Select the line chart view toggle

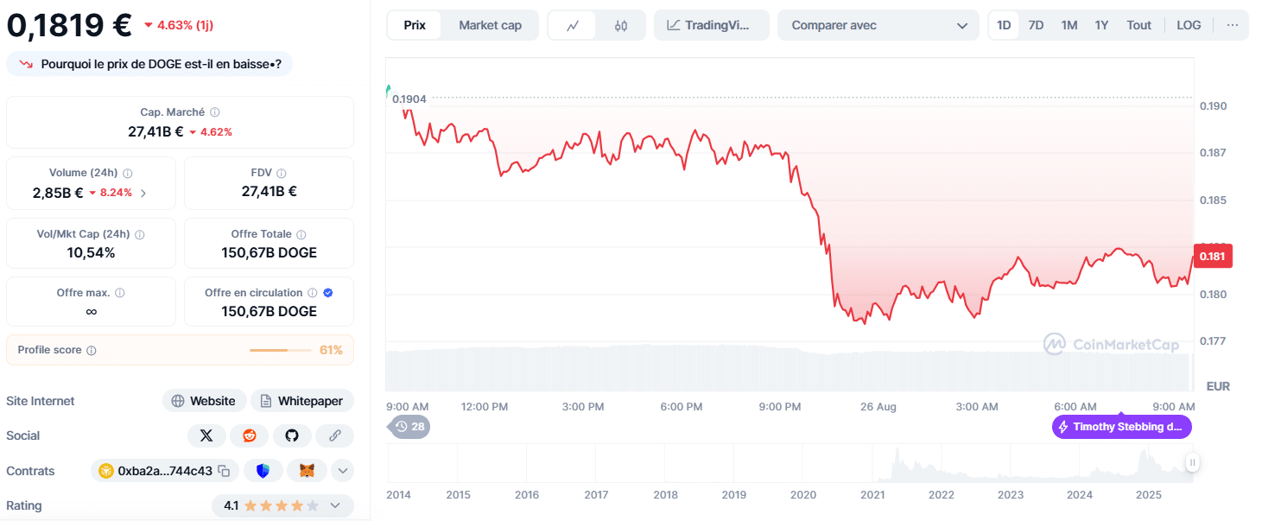[x=573, y=25]
